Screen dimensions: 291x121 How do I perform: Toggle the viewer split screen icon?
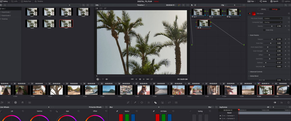101,8
